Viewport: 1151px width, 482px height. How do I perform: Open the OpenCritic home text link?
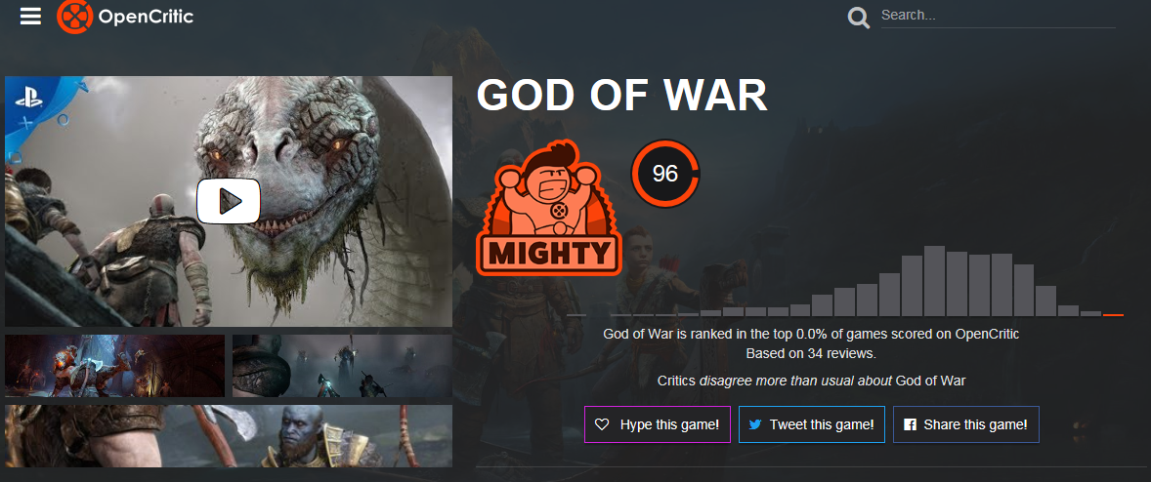coord(146,17)
